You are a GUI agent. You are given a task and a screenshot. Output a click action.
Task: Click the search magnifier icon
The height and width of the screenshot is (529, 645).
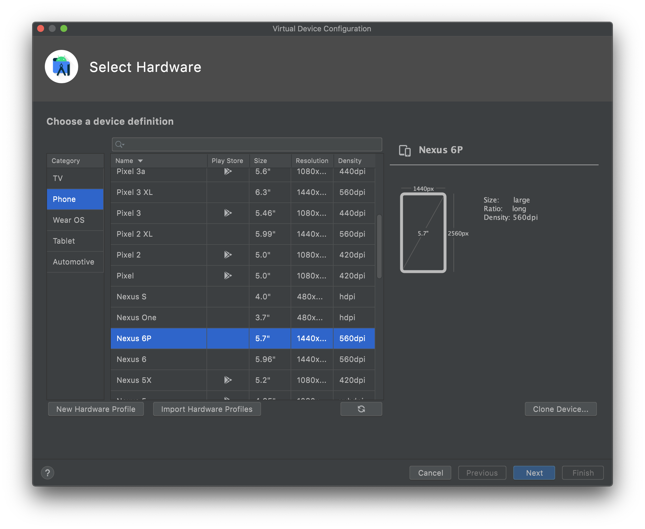coord(119,144)
